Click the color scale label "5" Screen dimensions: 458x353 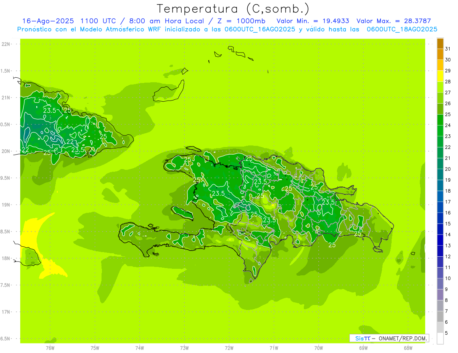click(x=447, y=333)
